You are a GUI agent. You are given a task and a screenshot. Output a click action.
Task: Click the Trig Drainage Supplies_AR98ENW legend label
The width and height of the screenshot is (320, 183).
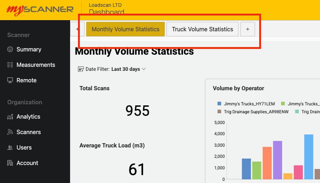tap(256, 112)
